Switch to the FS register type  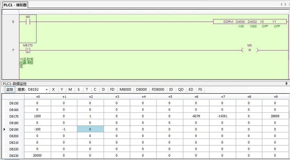[200, 89]
